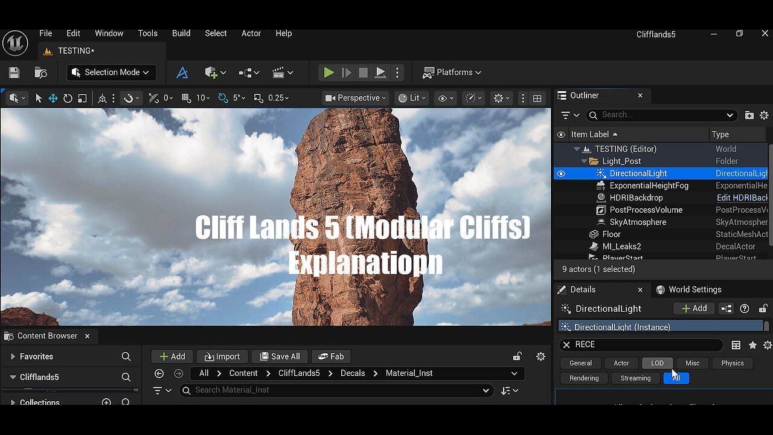Open the Outliner filter options dropdown
Image resolution: width=773 pixels, height=435 pixels.
570,115
